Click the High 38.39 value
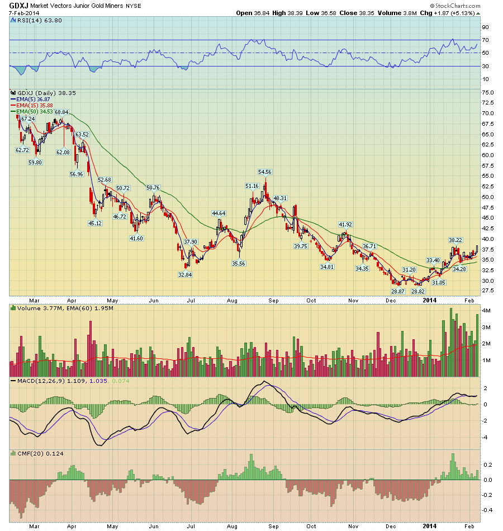 tap(287, 13)
